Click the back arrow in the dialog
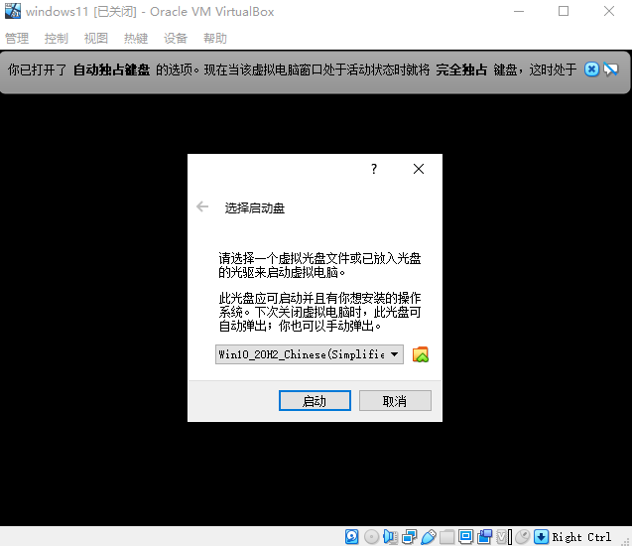This screenshot has height=546, width=632. click(202, 206)
